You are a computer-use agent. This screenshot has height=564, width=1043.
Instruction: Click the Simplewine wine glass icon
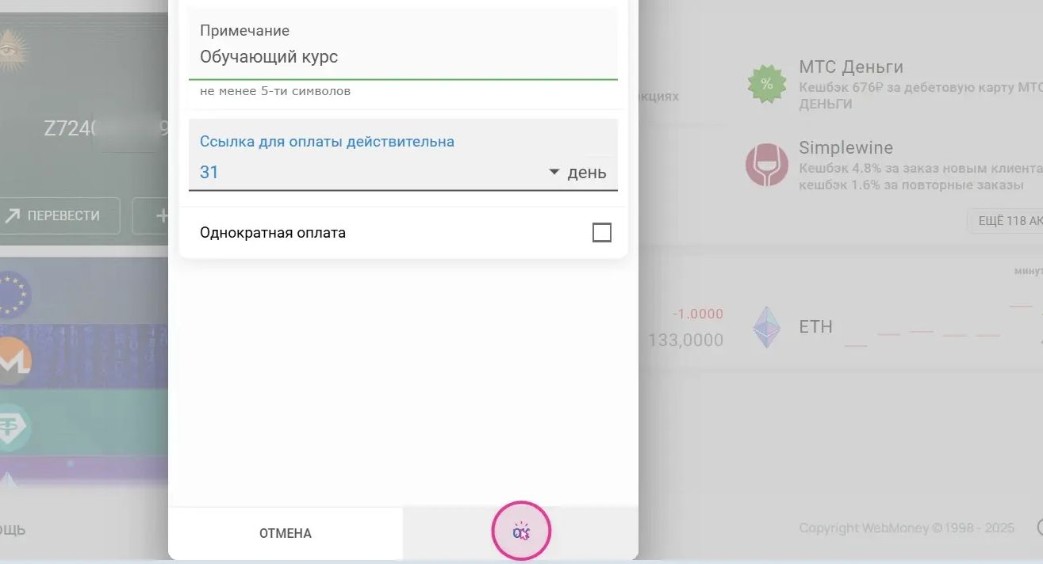[766, 166]
